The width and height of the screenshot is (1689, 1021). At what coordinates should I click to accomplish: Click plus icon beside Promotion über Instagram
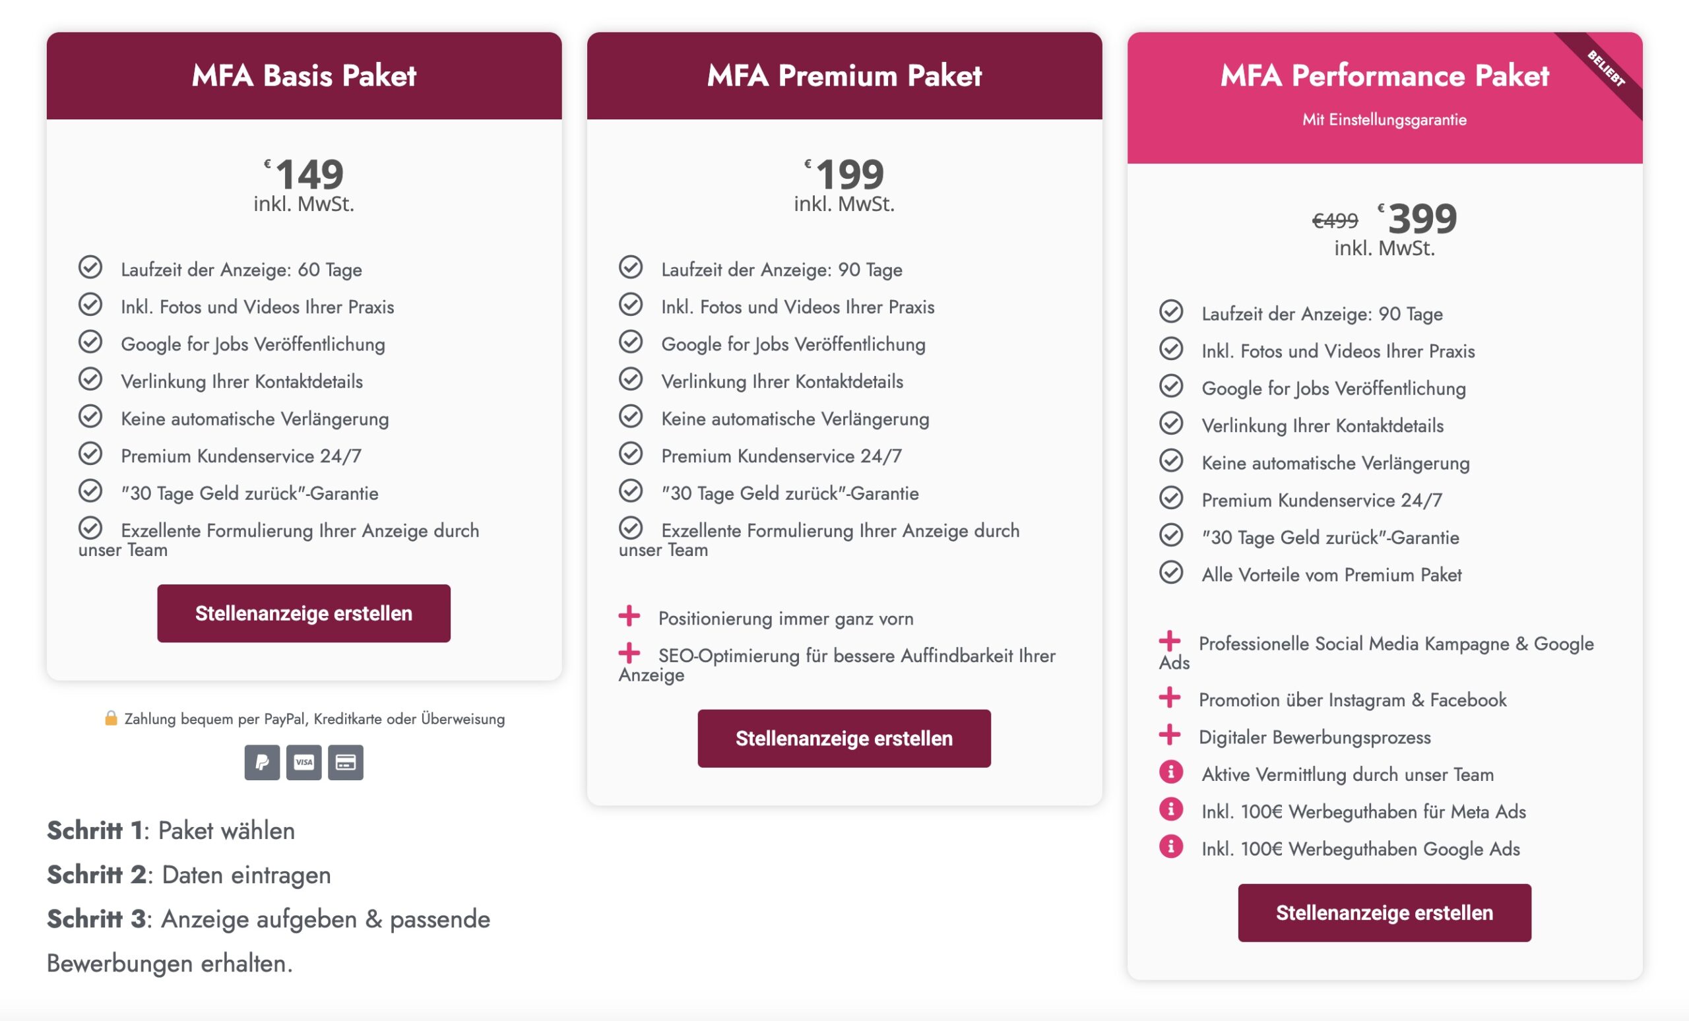coord(1169,698)
